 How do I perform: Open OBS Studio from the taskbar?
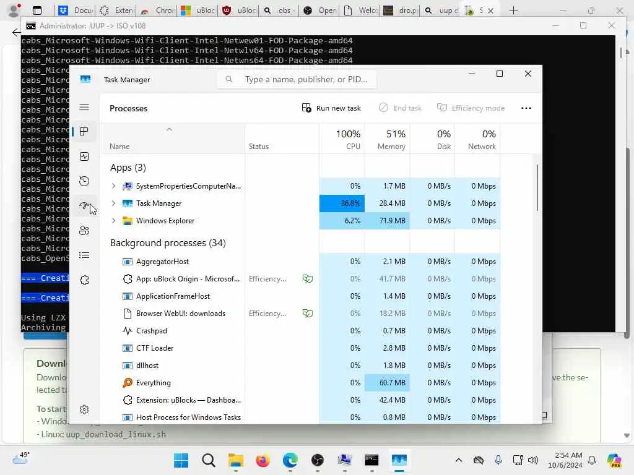point(318,460)
